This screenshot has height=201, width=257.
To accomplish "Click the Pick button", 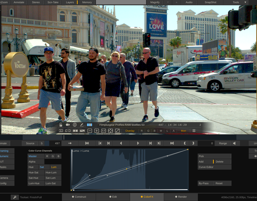I will (215, 156).
